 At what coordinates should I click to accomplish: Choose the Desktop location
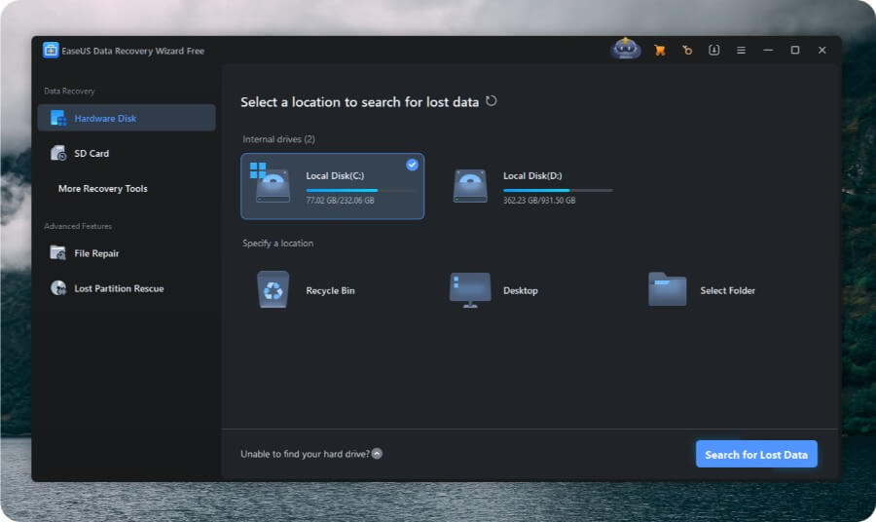[x=470, y=290]
